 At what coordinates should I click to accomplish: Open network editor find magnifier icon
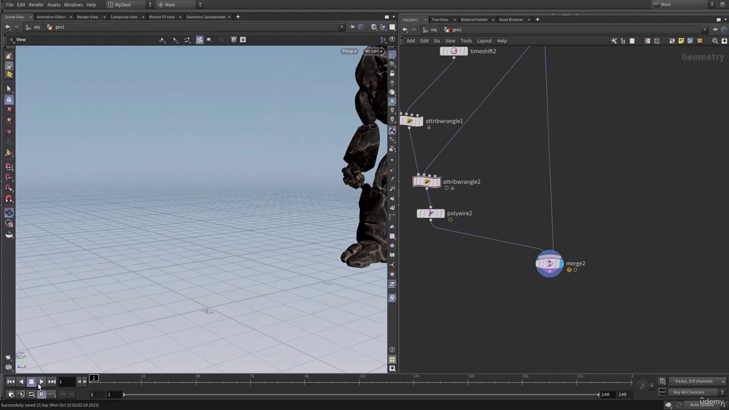click(x=715, y=41)
